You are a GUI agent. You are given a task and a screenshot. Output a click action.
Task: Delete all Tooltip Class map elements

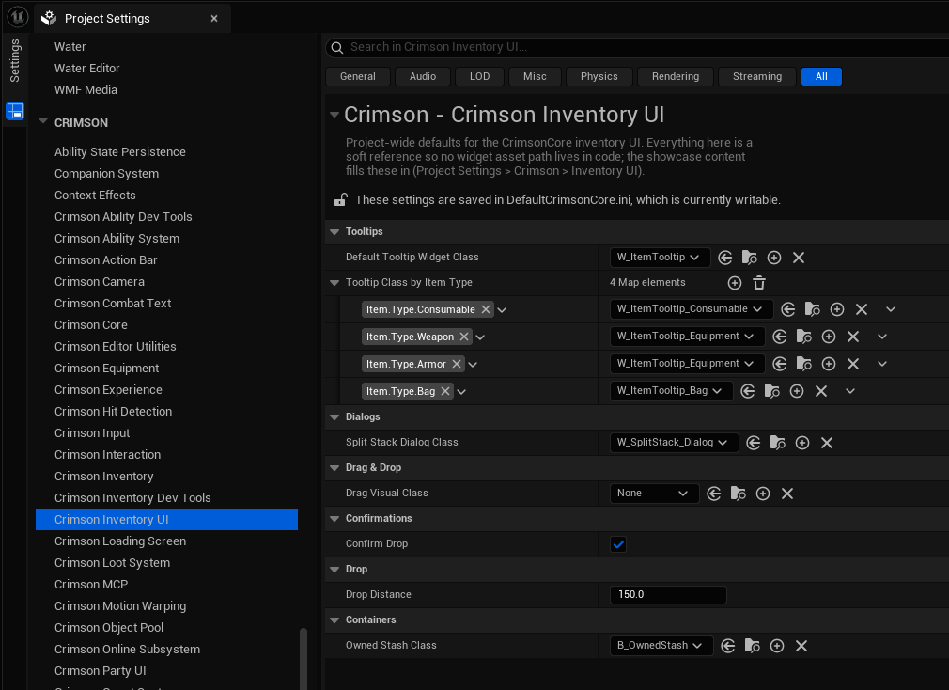tap(759, 283)
